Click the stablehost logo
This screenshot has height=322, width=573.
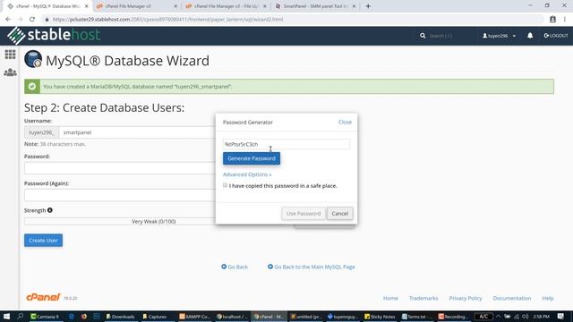[54, 36]
